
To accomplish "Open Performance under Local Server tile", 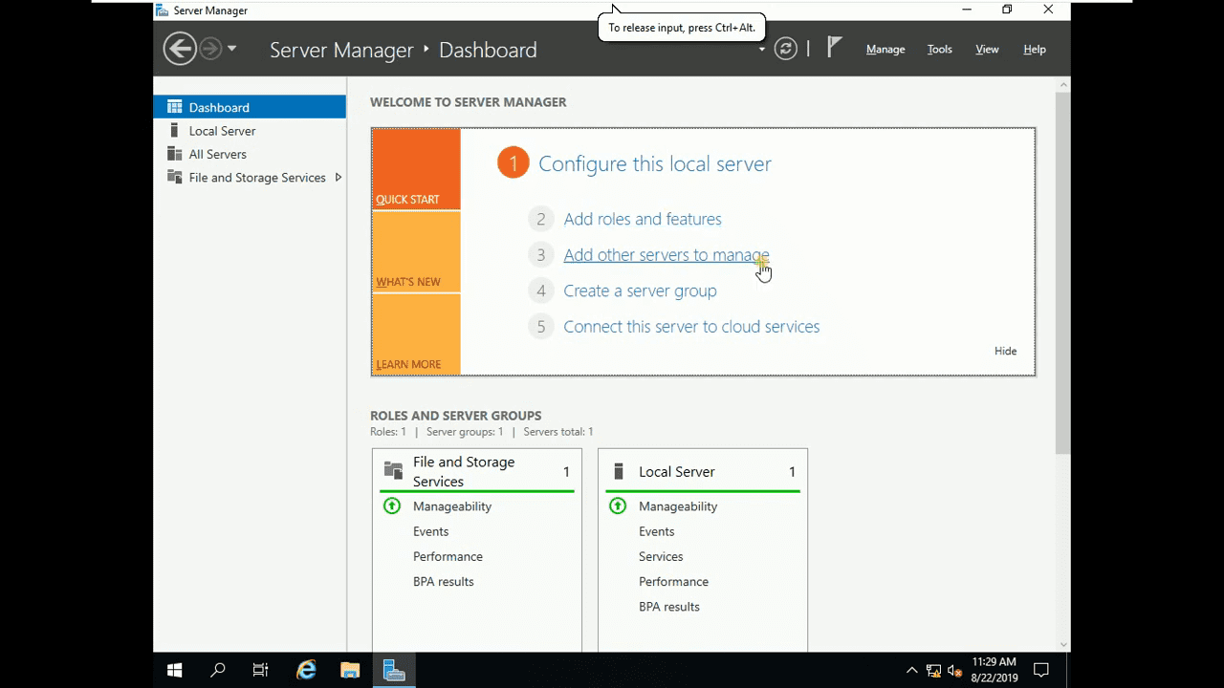I will (673, 581).
